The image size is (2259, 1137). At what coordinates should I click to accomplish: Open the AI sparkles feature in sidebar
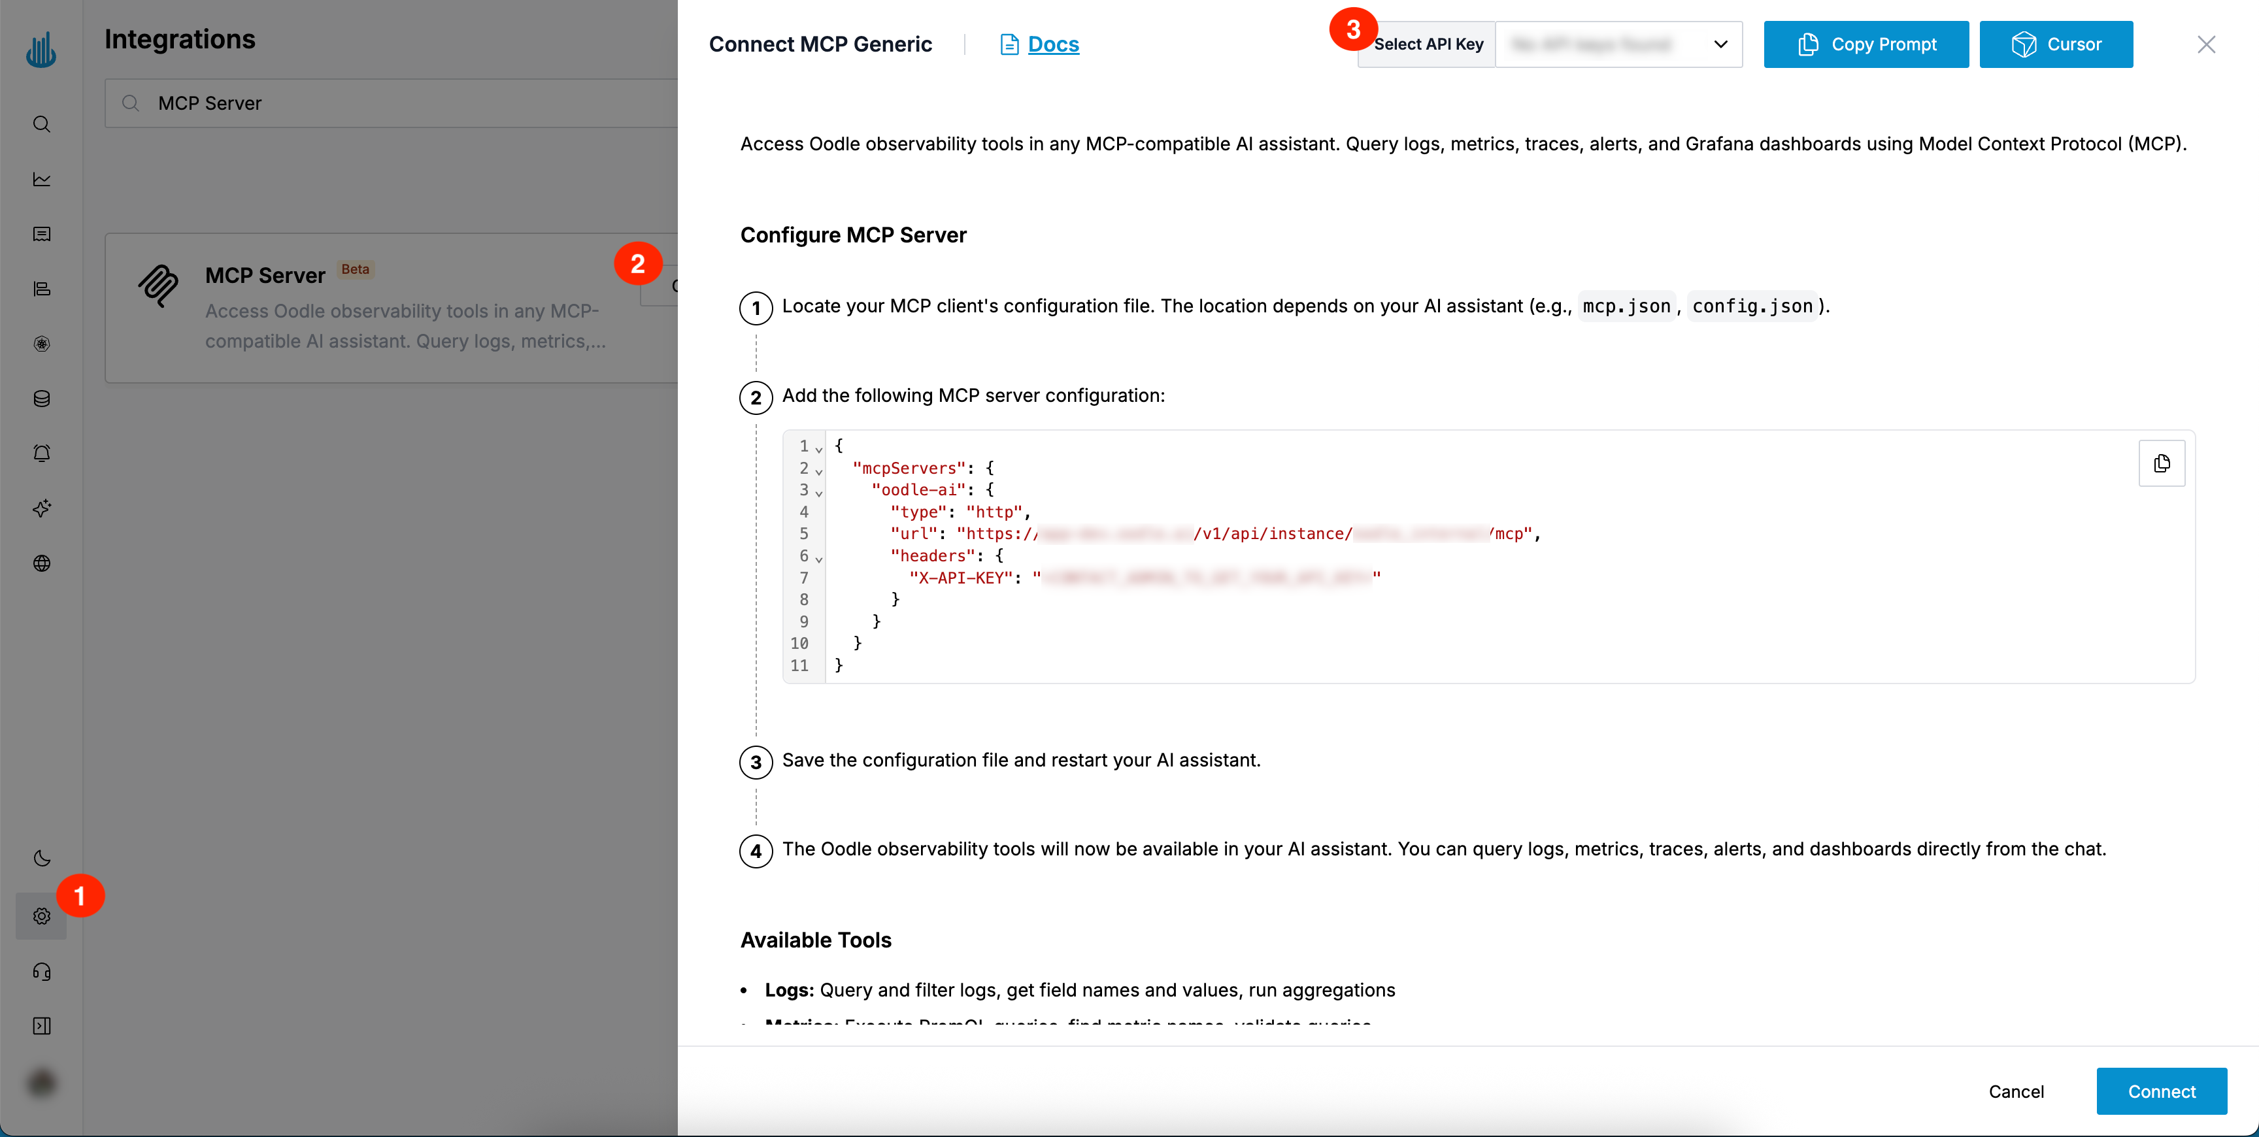point(41,508)
